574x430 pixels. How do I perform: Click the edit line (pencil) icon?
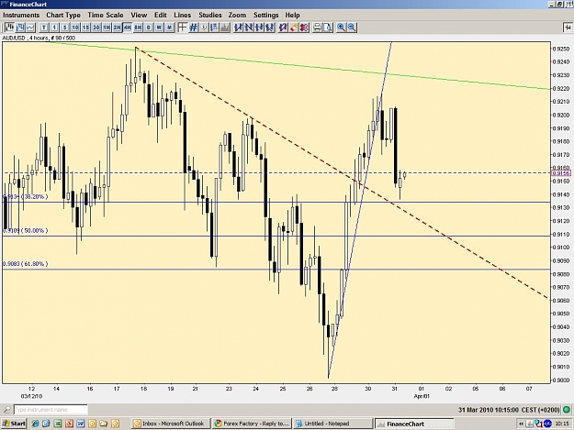click(x=283, y=28)
